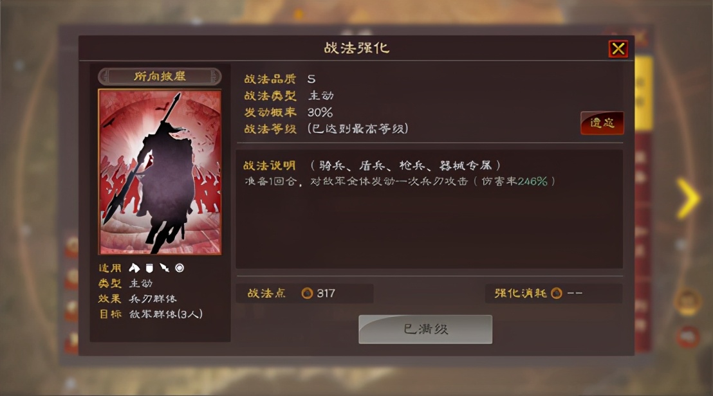The image size is (713, 396).
Task: Open the tactic card artwork of horseman
Action: 160,172
